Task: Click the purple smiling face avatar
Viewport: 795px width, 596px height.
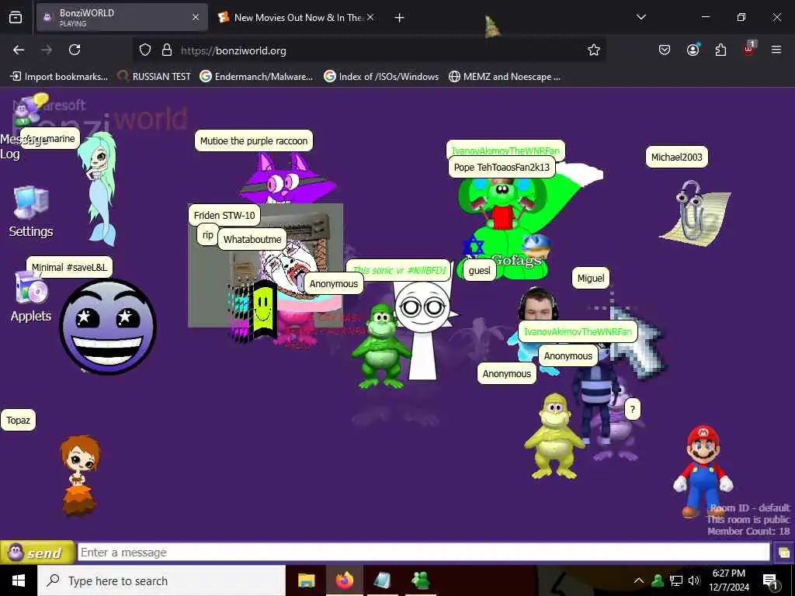Action: coord(107,327)
